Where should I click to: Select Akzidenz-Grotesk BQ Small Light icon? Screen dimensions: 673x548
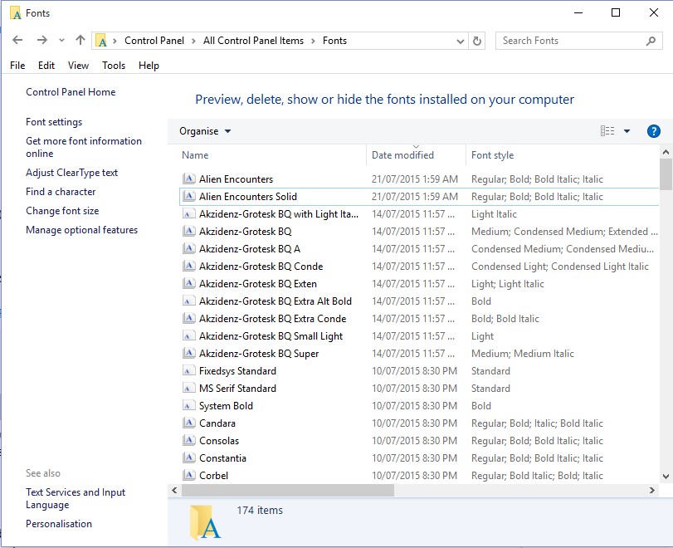tap(188, 335)
